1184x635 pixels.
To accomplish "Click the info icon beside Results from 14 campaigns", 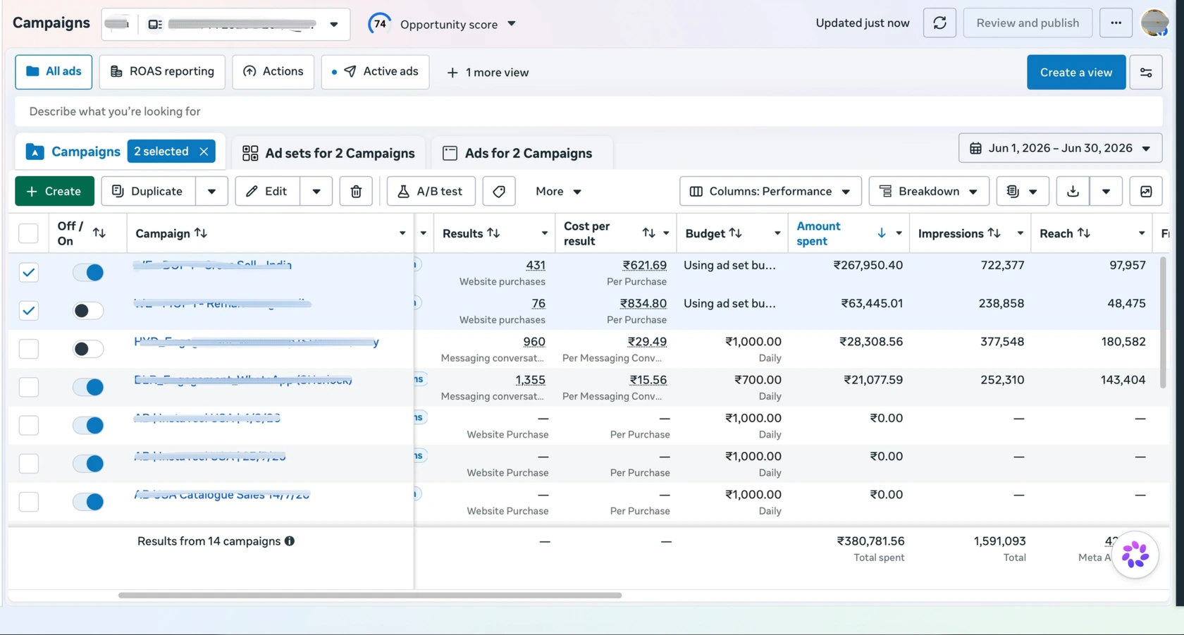I will coord(290,541).
